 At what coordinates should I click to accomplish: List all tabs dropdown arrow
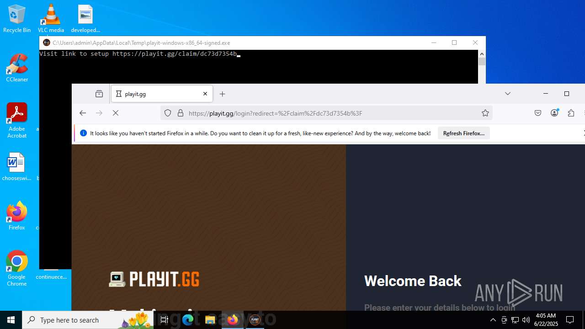[x=508, y=94]
